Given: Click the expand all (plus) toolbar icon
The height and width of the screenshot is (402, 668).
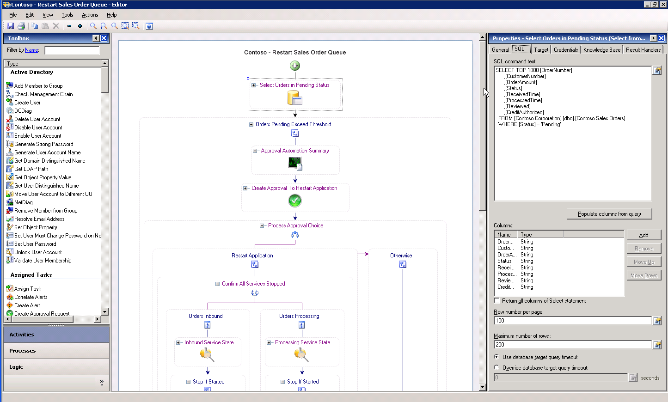Looking at the screenshot, I should (80, 26).
